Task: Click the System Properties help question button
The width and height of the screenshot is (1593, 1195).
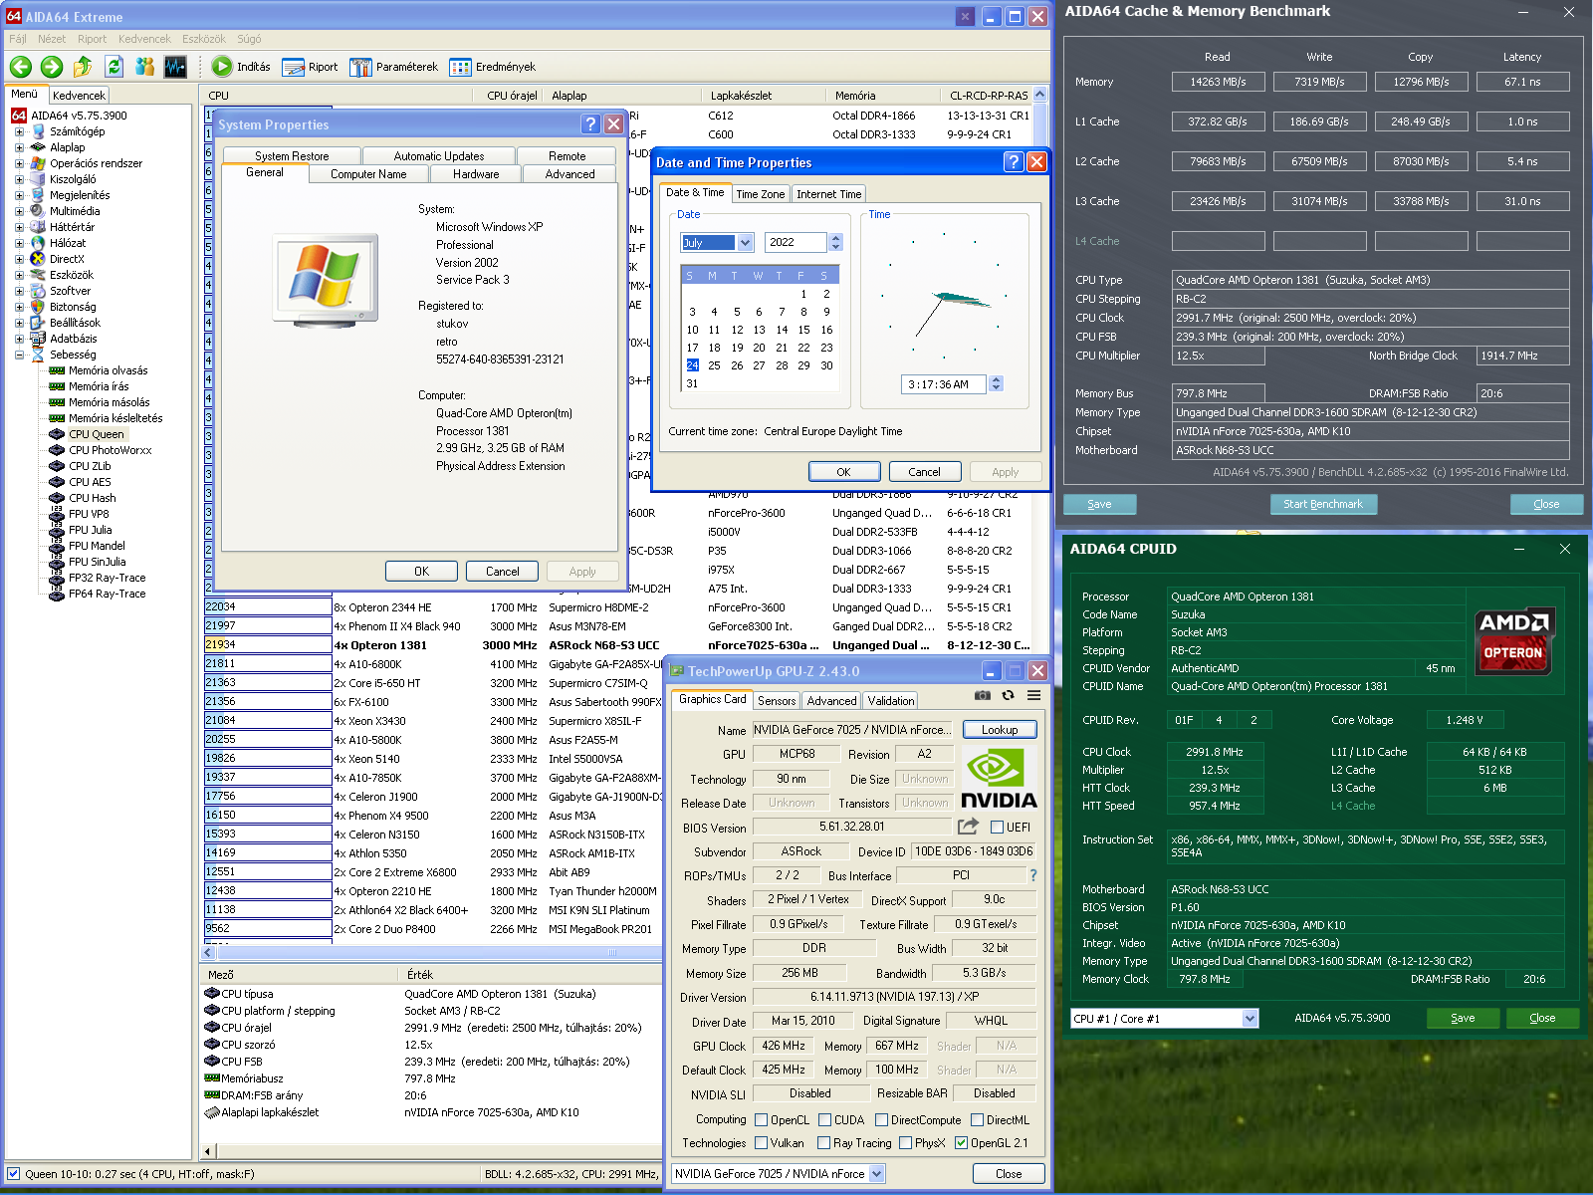Action: point(590,124)
